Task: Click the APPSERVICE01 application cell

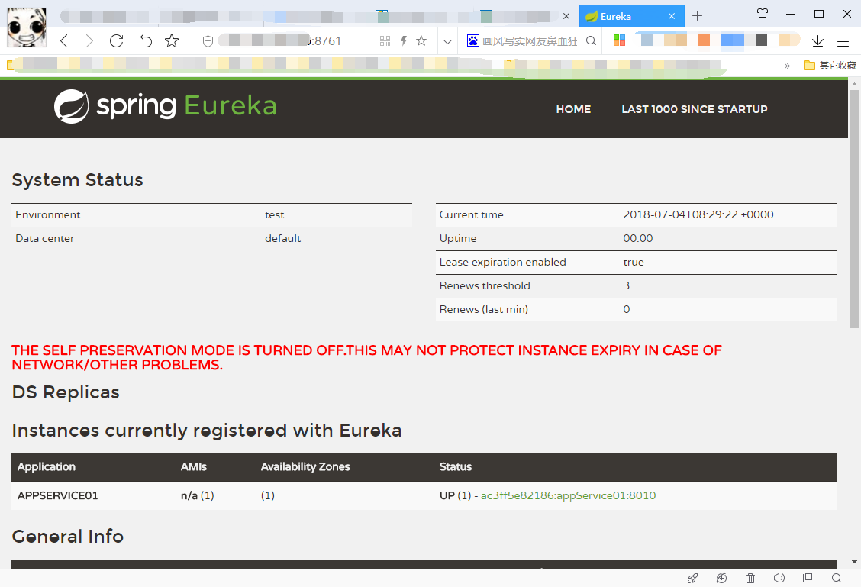Action: pyautogui.click(x=58, y=496)
